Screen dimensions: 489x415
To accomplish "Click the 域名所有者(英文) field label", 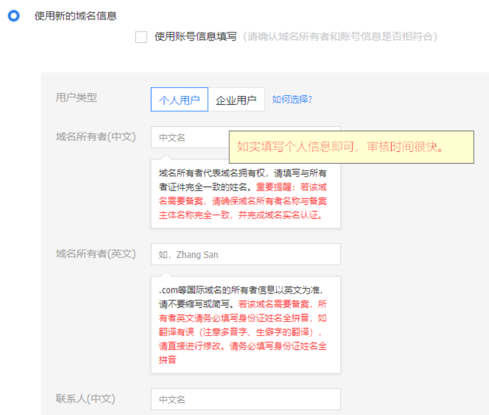I will click(x=95, y=254).
